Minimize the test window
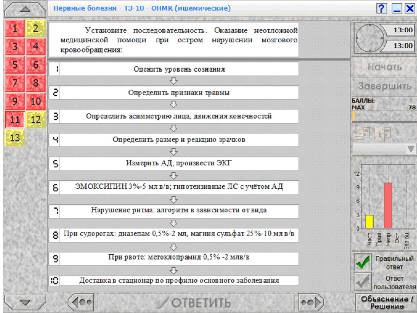 coord(397,9)
